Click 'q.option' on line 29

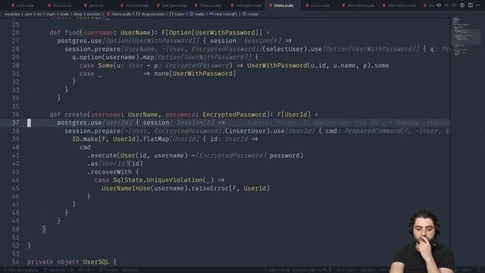(87, 58)
